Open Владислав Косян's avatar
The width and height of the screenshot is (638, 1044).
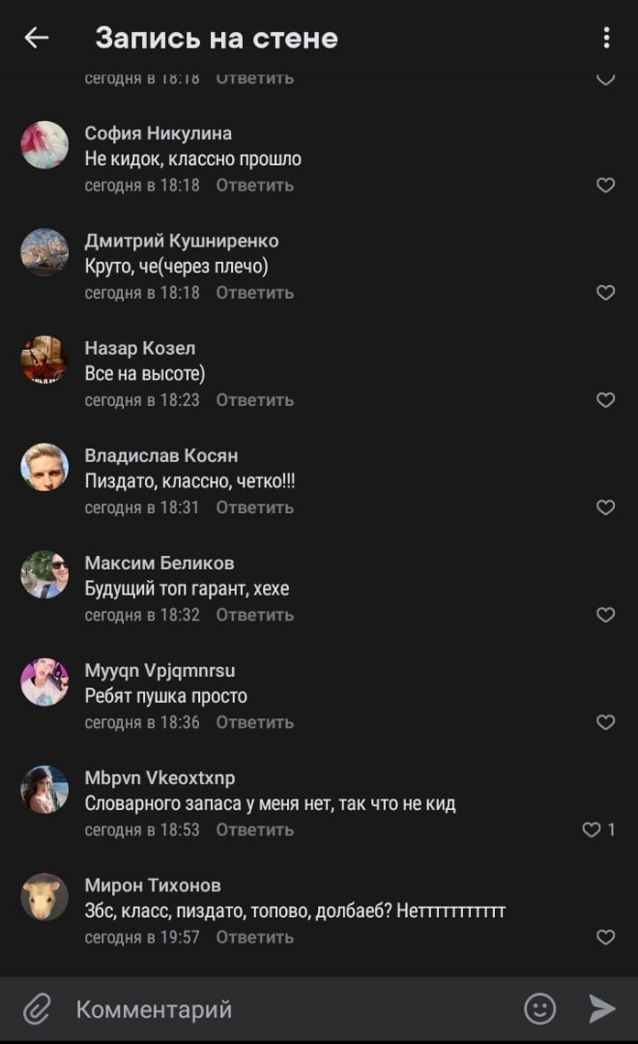point(44,467)
